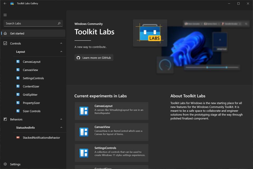Image resolution: width=253 pixels, height=169 pixels.
Task: Click inside the Search Labs field
Action: click(30, 23)
